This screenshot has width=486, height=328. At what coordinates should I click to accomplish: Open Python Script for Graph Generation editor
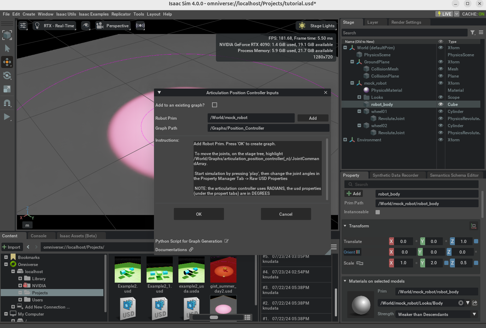[x=227, y=241]
